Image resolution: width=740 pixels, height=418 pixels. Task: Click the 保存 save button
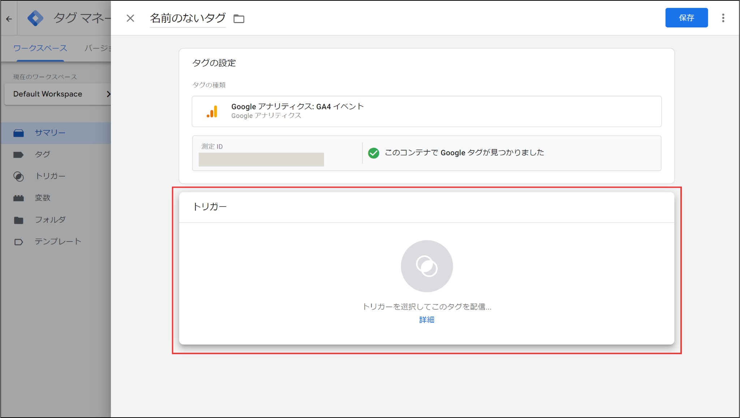(687, 18)
